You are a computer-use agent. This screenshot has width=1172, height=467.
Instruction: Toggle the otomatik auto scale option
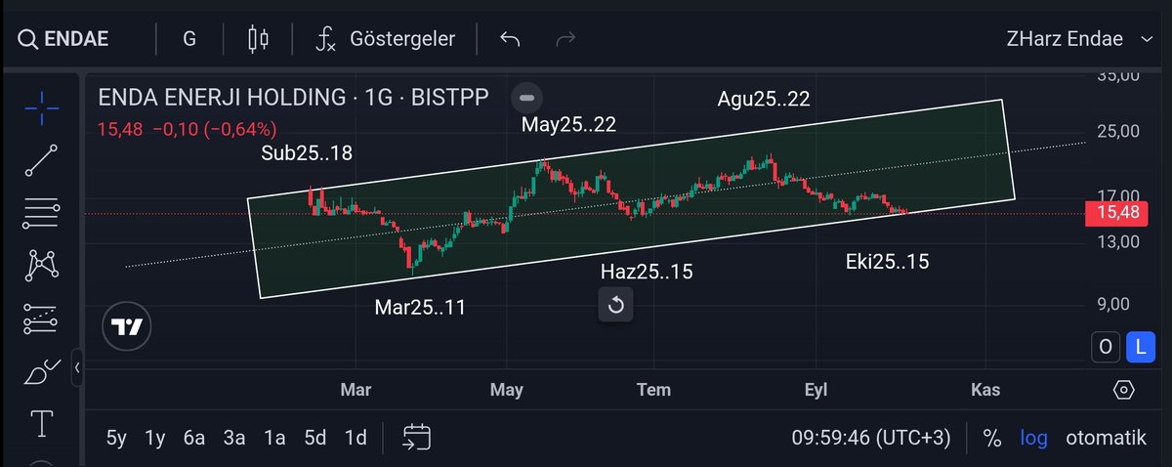coord(1107,438)
